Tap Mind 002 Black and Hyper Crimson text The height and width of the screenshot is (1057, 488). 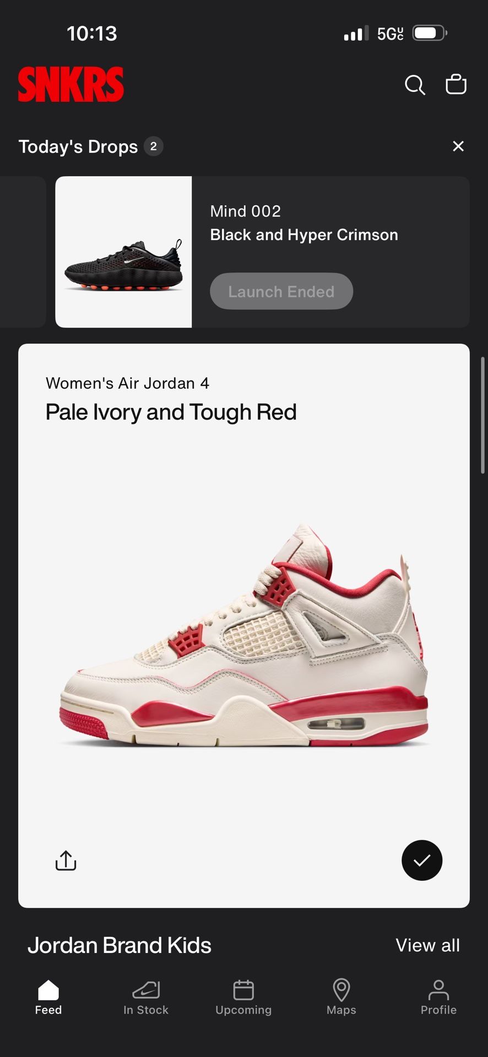click(304, 223)
